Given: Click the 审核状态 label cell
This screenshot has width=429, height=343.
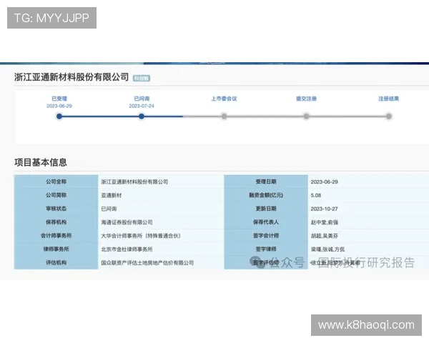Looking at the screenshot, I should (56, 209).
